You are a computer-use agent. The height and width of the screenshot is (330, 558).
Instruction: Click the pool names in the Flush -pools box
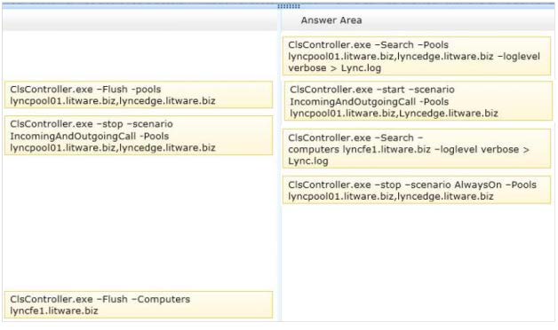113,101
